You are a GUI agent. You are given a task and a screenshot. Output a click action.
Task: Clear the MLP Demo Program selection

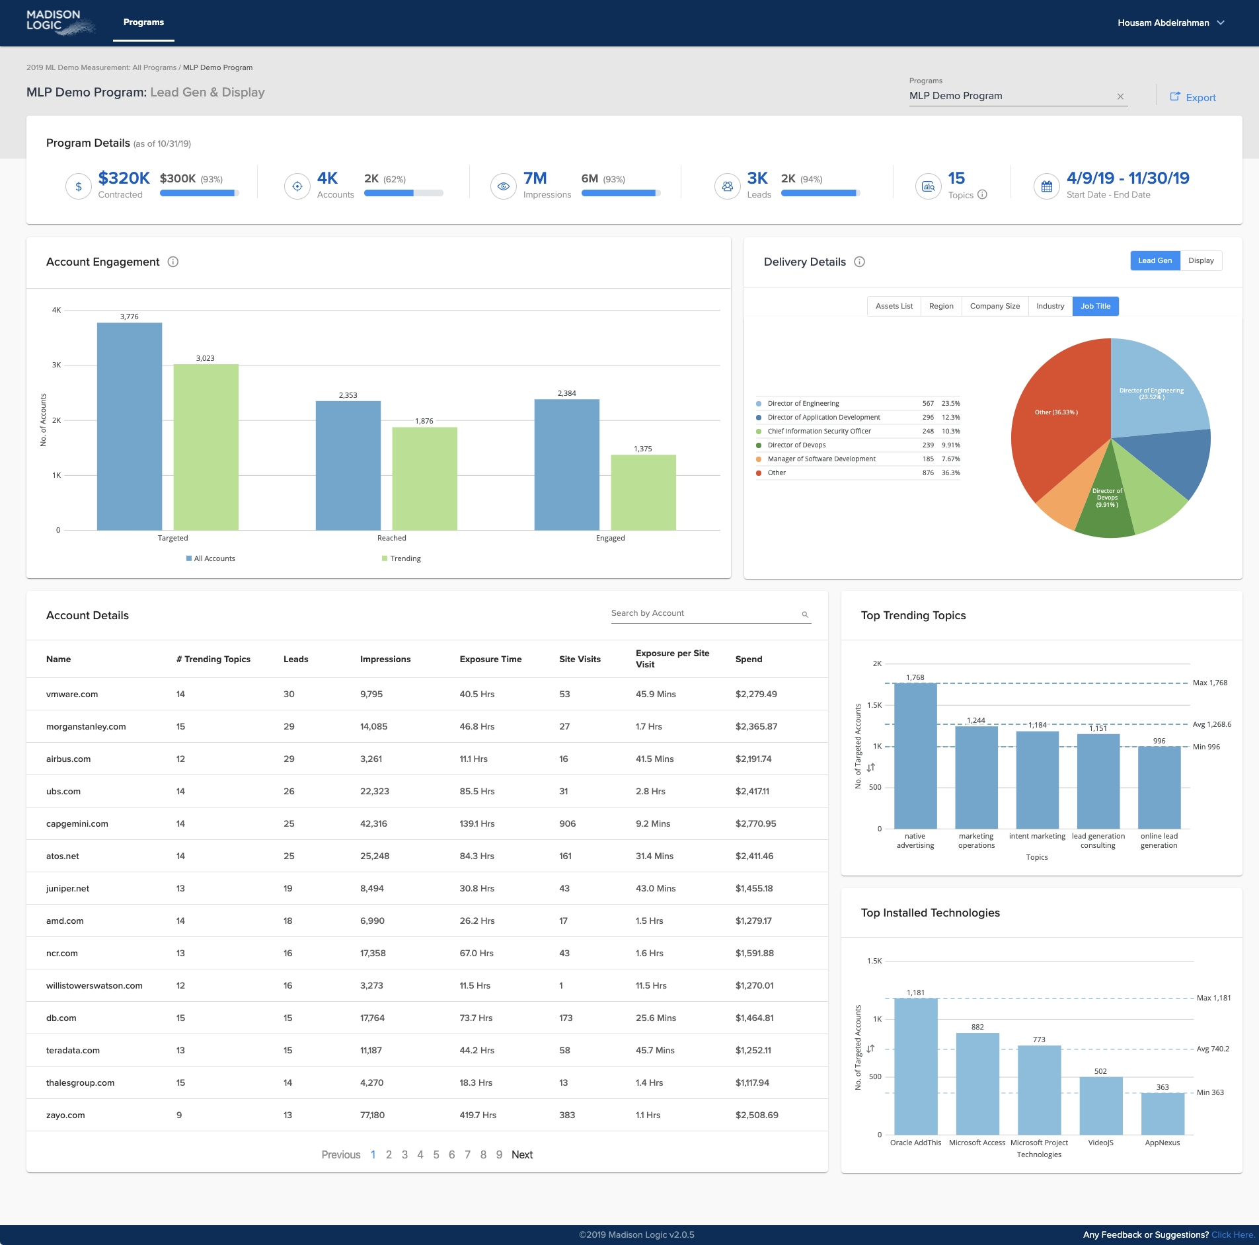click(x=1120, y=96)
